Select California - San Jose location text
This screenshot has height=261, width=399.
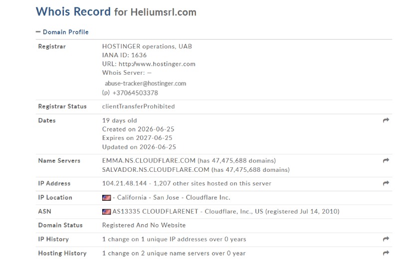(x=148, y=197)
